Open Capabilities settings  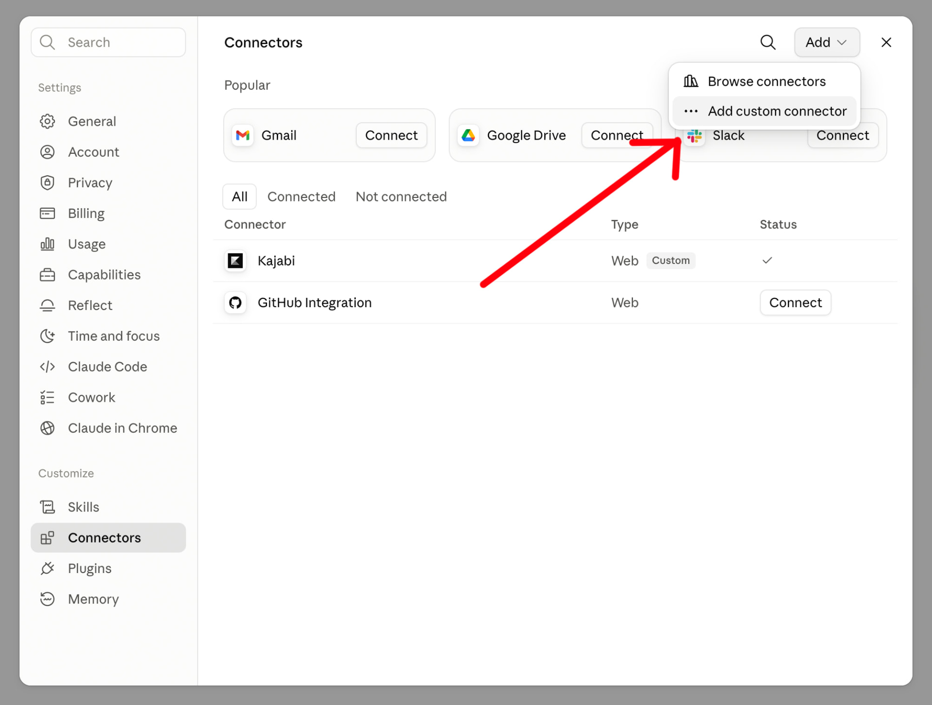tap(108, 275)
